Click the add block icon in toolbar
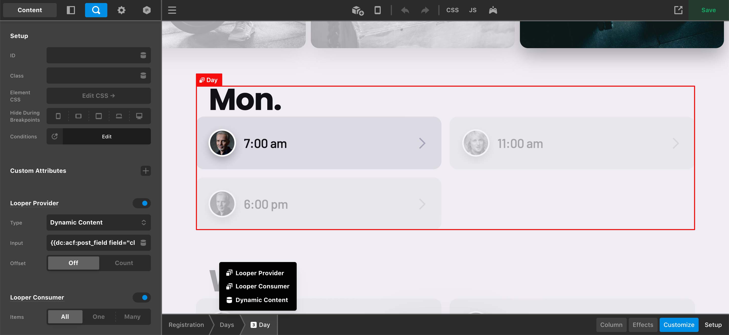Viewport: 729px width, 335px height. (x=357, y=10)
